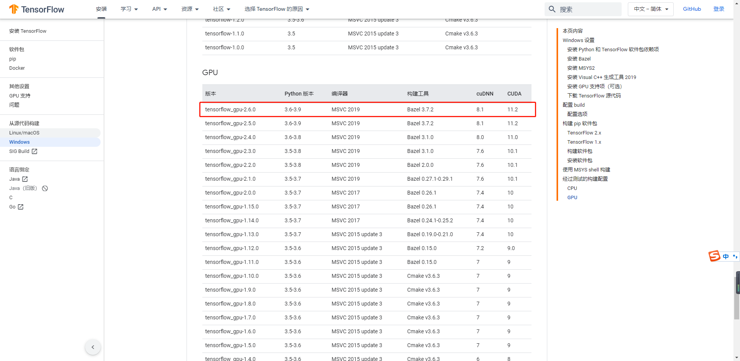Click external link icon beside Go
The width and height of the screenshot is (740, 361).
[21, 207]
